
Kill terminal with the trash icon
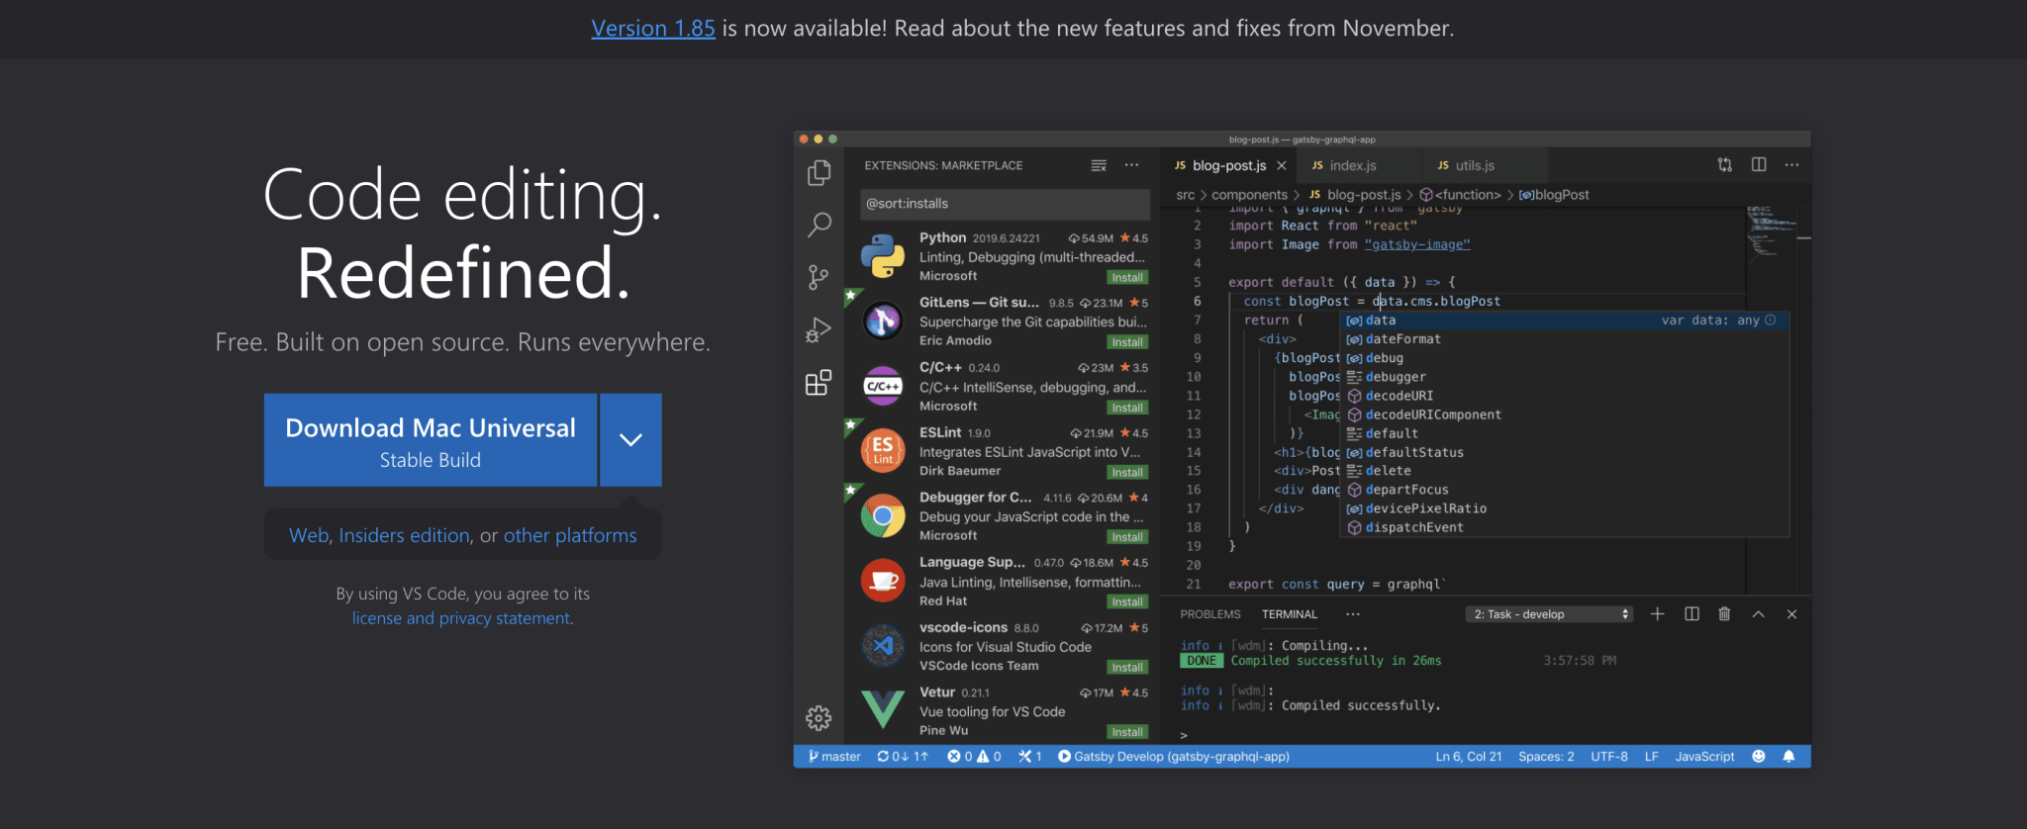tap(1724, 614)
